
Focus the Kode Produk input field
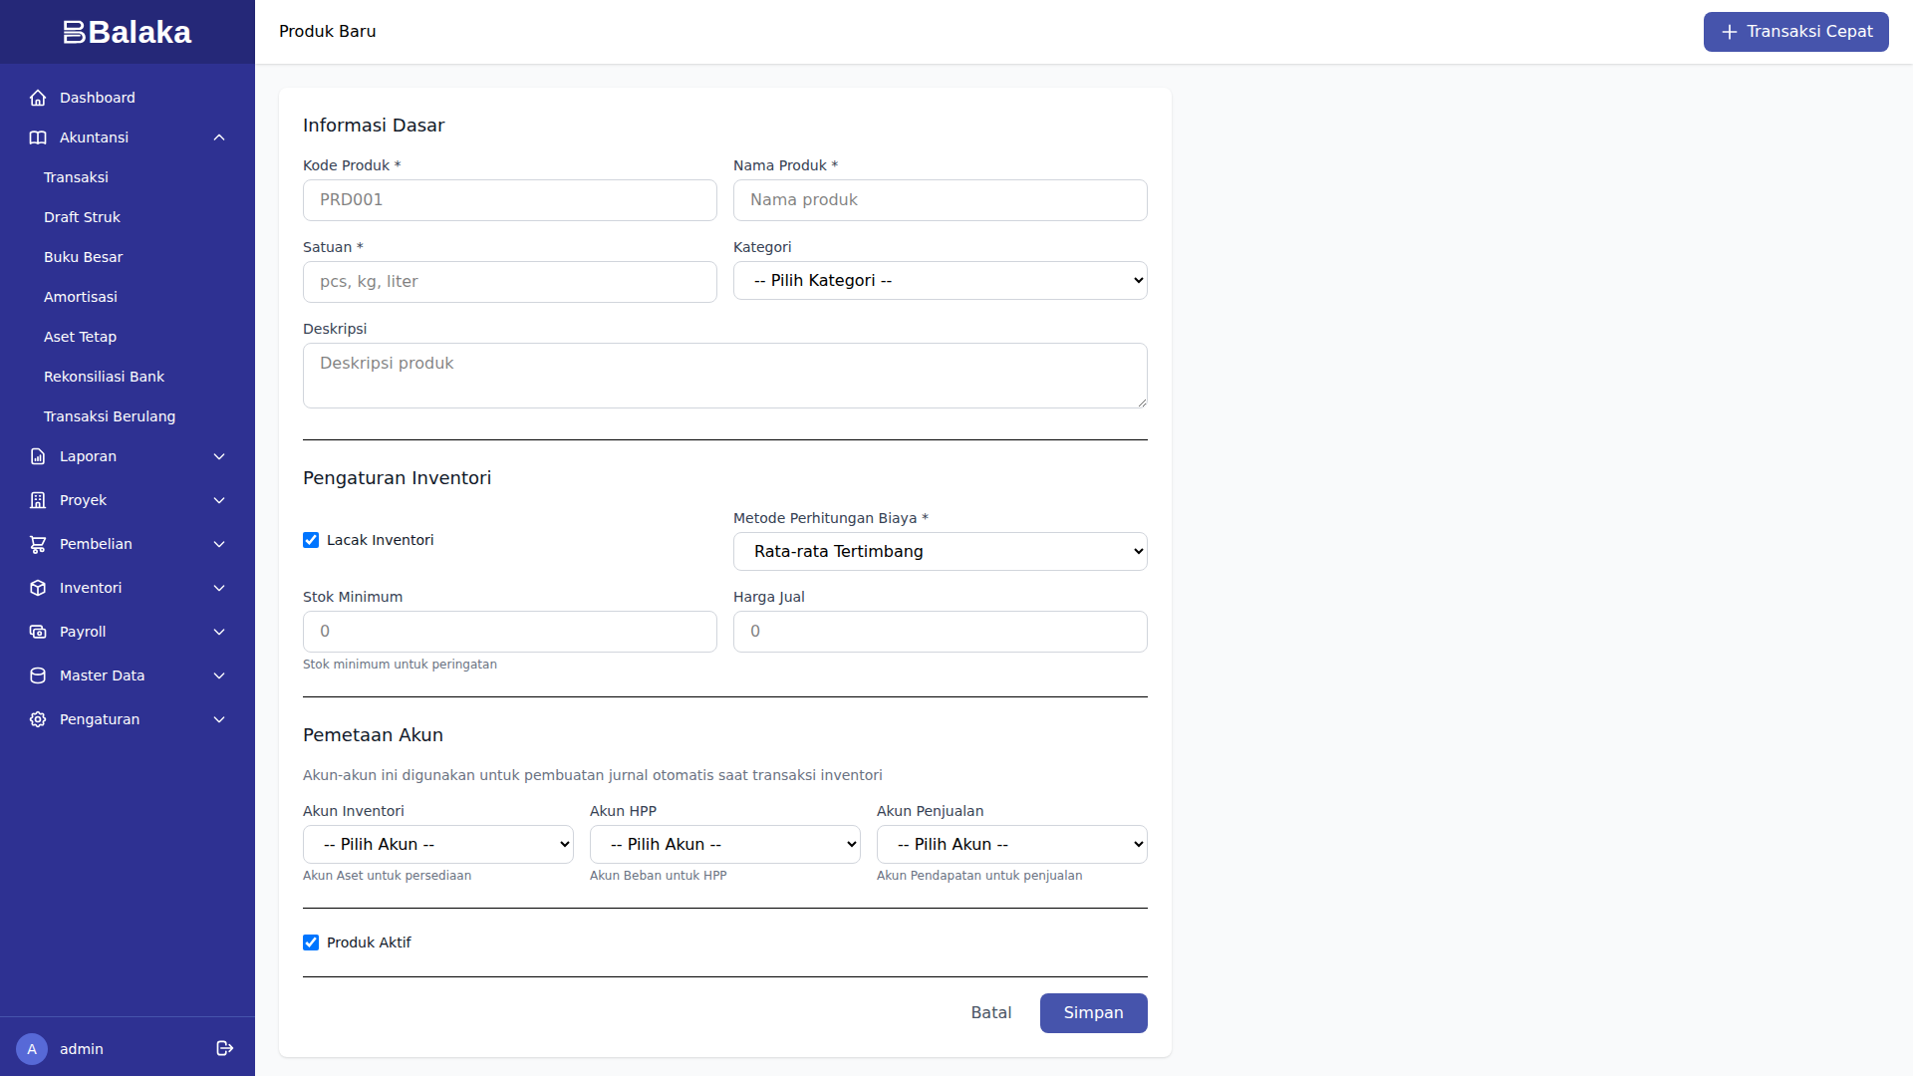tap(509, 199)
